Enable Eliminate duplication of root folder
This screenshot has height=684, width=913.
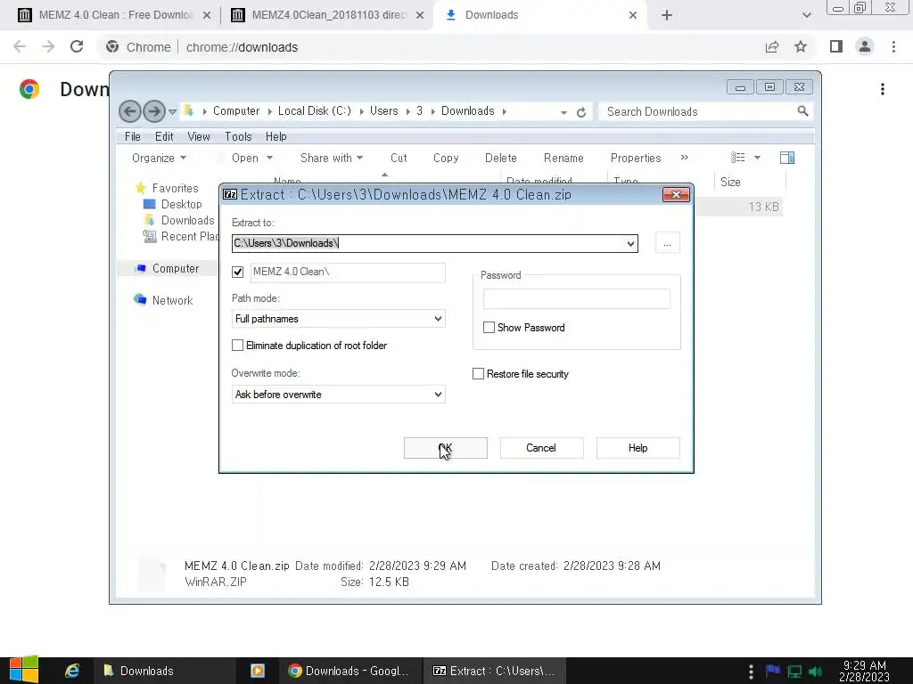pos(237,346)
